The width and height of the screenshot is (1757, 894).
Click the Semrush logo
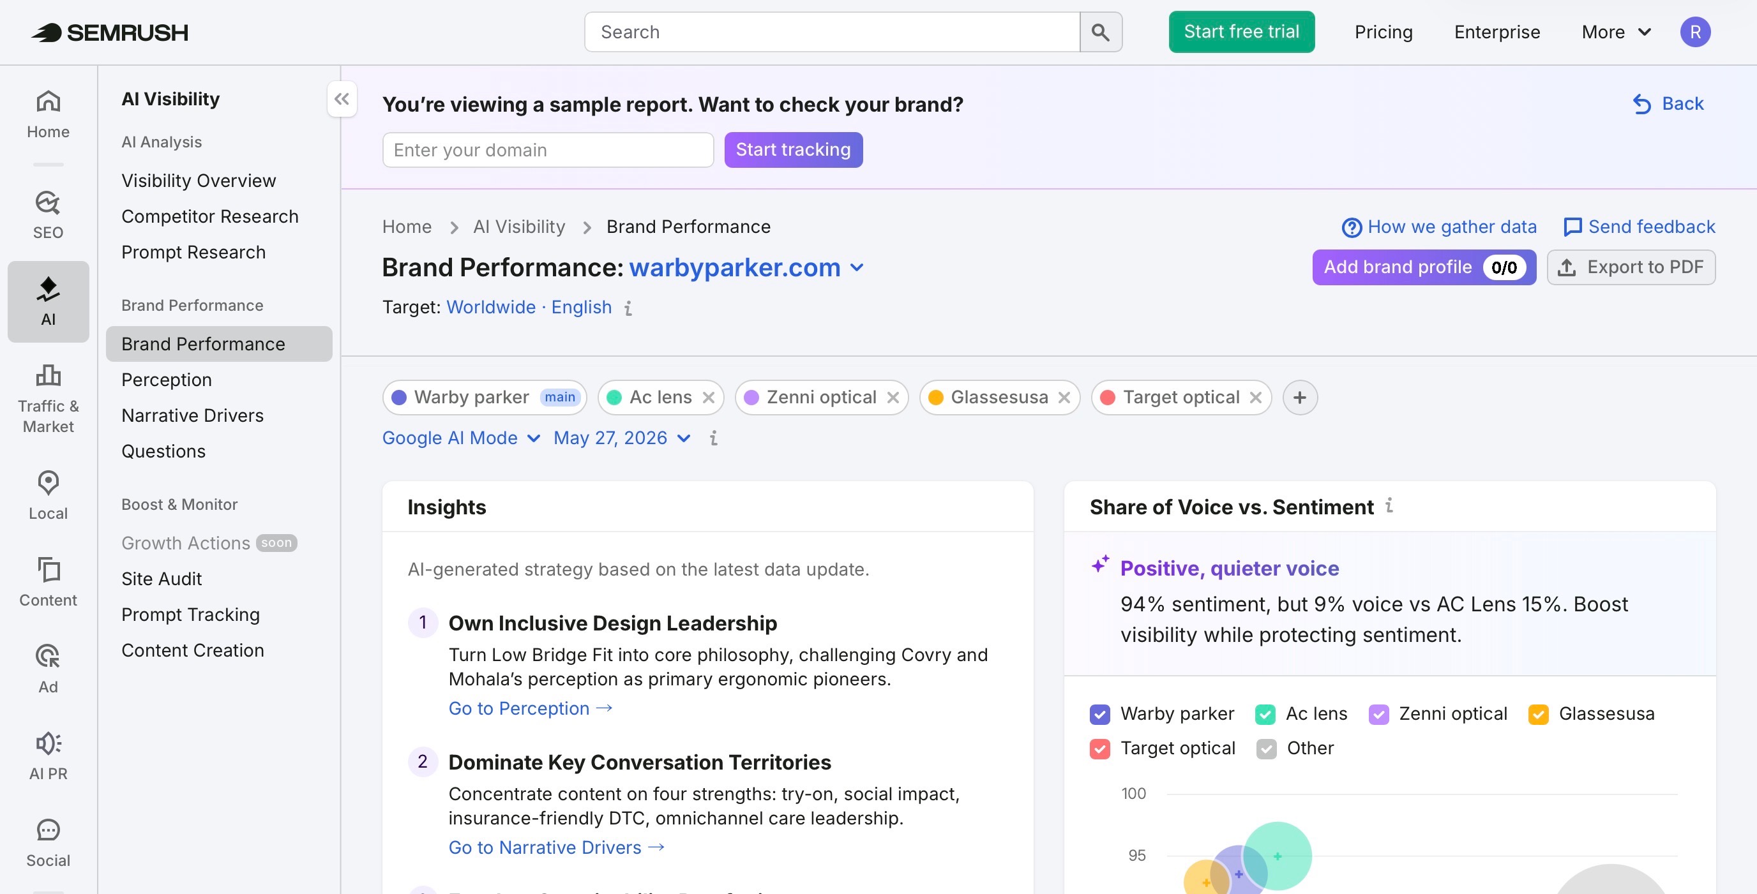coord(110,32)
